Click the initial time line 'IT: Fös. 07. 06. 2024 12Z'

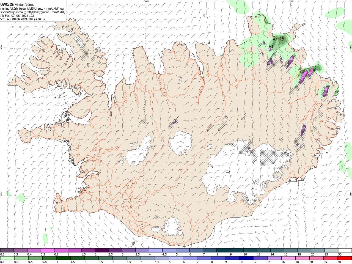[x=17, y=16]
